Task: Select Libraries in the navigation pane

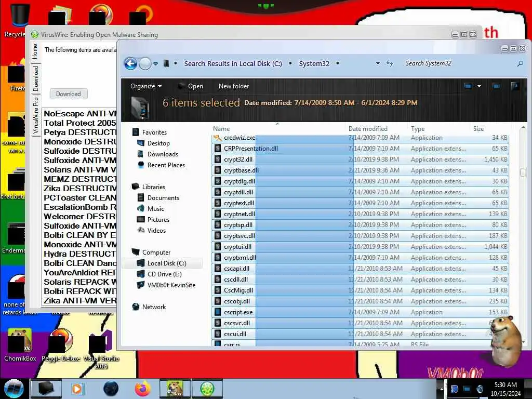Action: [x=153, y=187]
